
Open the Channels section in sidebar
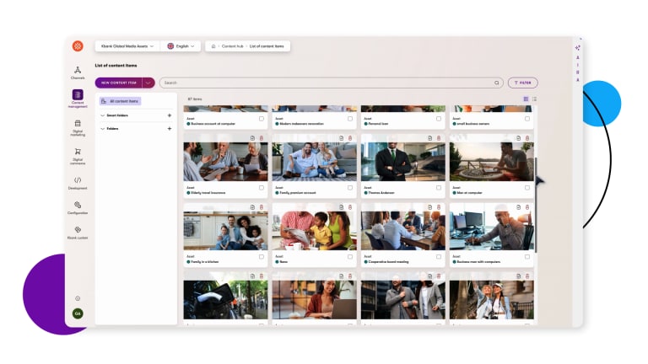click(x=78, y=72)
